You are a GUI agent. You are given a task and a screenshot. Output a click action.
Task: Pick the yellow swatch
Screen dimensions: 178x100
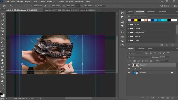pos(136,20)
